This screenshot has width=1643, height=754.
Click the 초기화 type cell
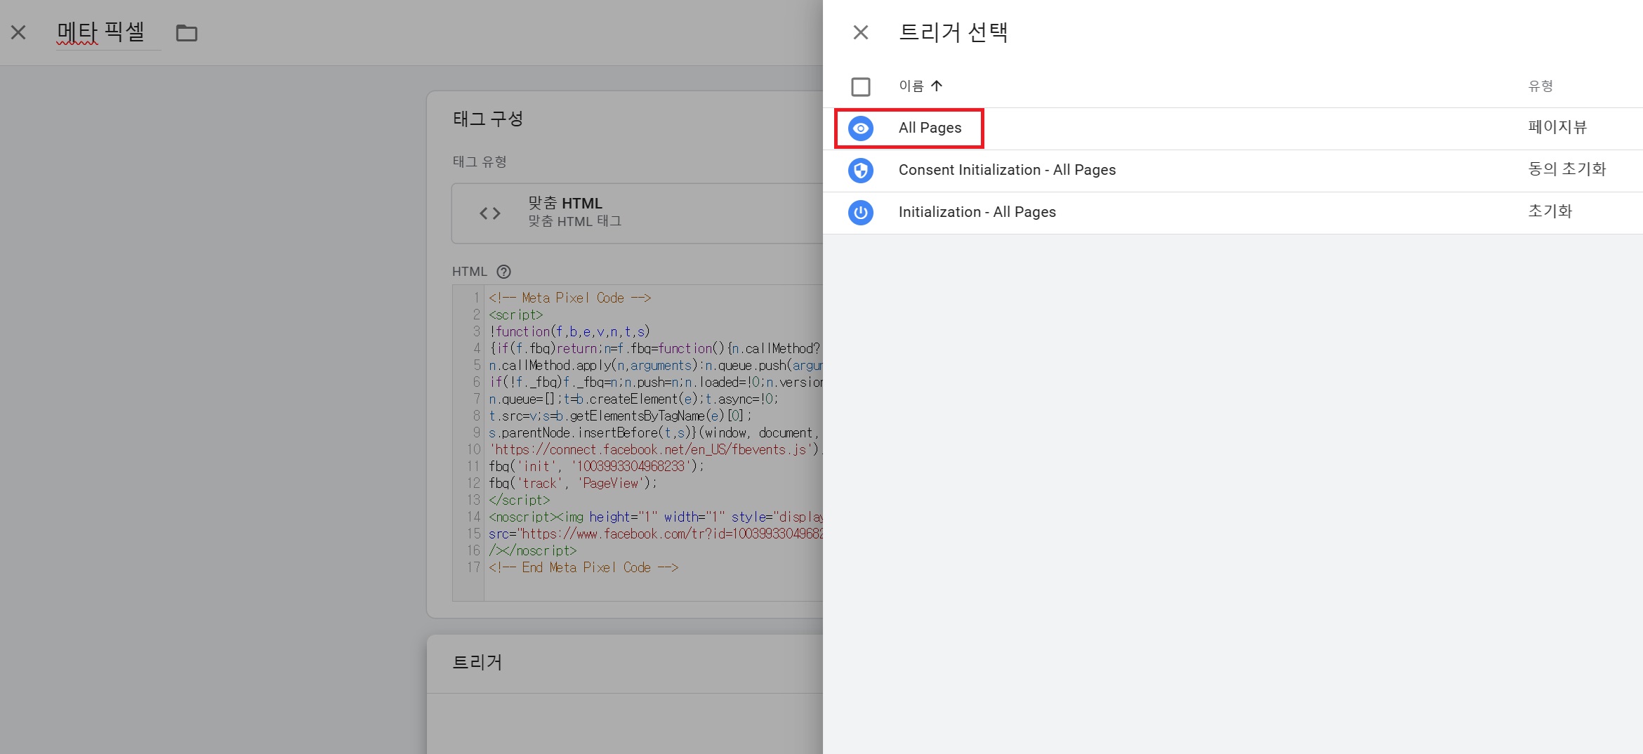pyautogui.click(x=1550, y=211)
